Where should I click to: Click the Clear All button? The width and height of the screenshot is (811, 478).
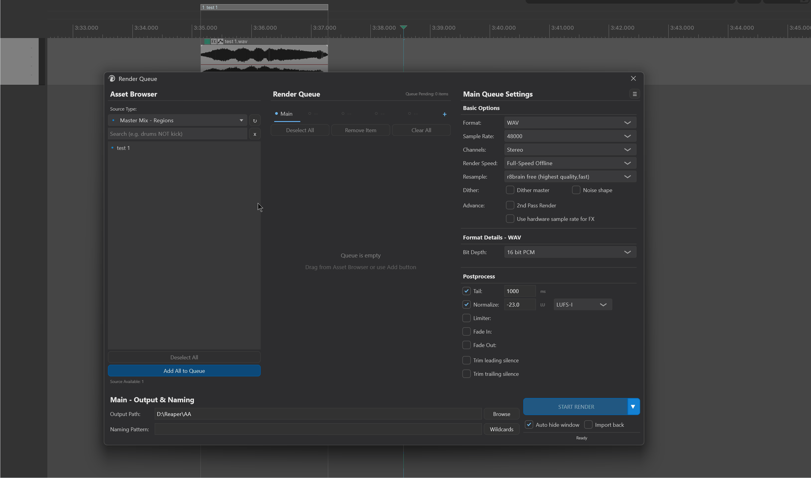click(x=421, y=130)
